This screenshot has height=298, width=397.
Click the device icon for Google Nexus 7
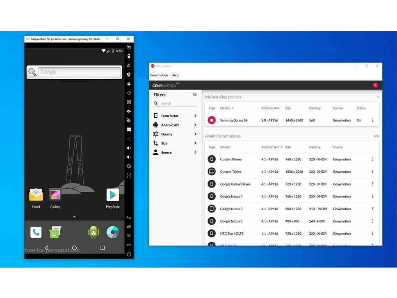[x=212, y=209]
